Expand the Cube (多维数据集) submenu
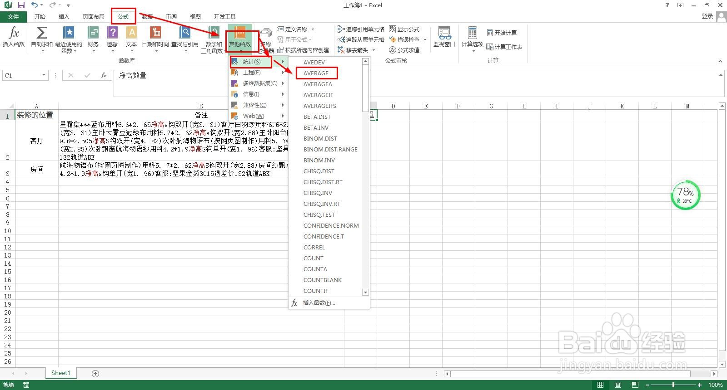The height and width of the screenshot is (390, 727). [258, 83]
